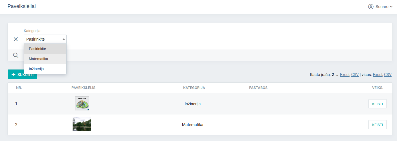Click Keisti for the Matematika row
The image size is (397, 141).
pos(377,125)
